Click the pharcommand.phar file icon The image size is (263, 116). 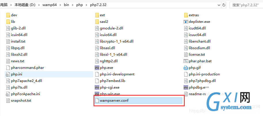(8, 68)
